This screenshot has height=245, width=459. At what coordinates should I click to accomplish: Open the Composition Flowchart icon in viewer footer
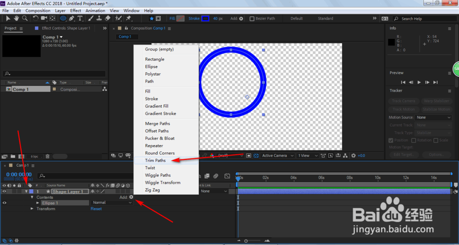pyautogui.click(x=345, y=156)
